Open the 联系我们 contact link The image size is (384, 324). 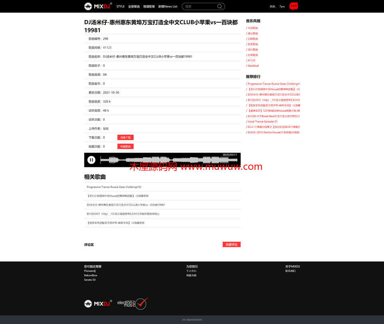(290, 271)
